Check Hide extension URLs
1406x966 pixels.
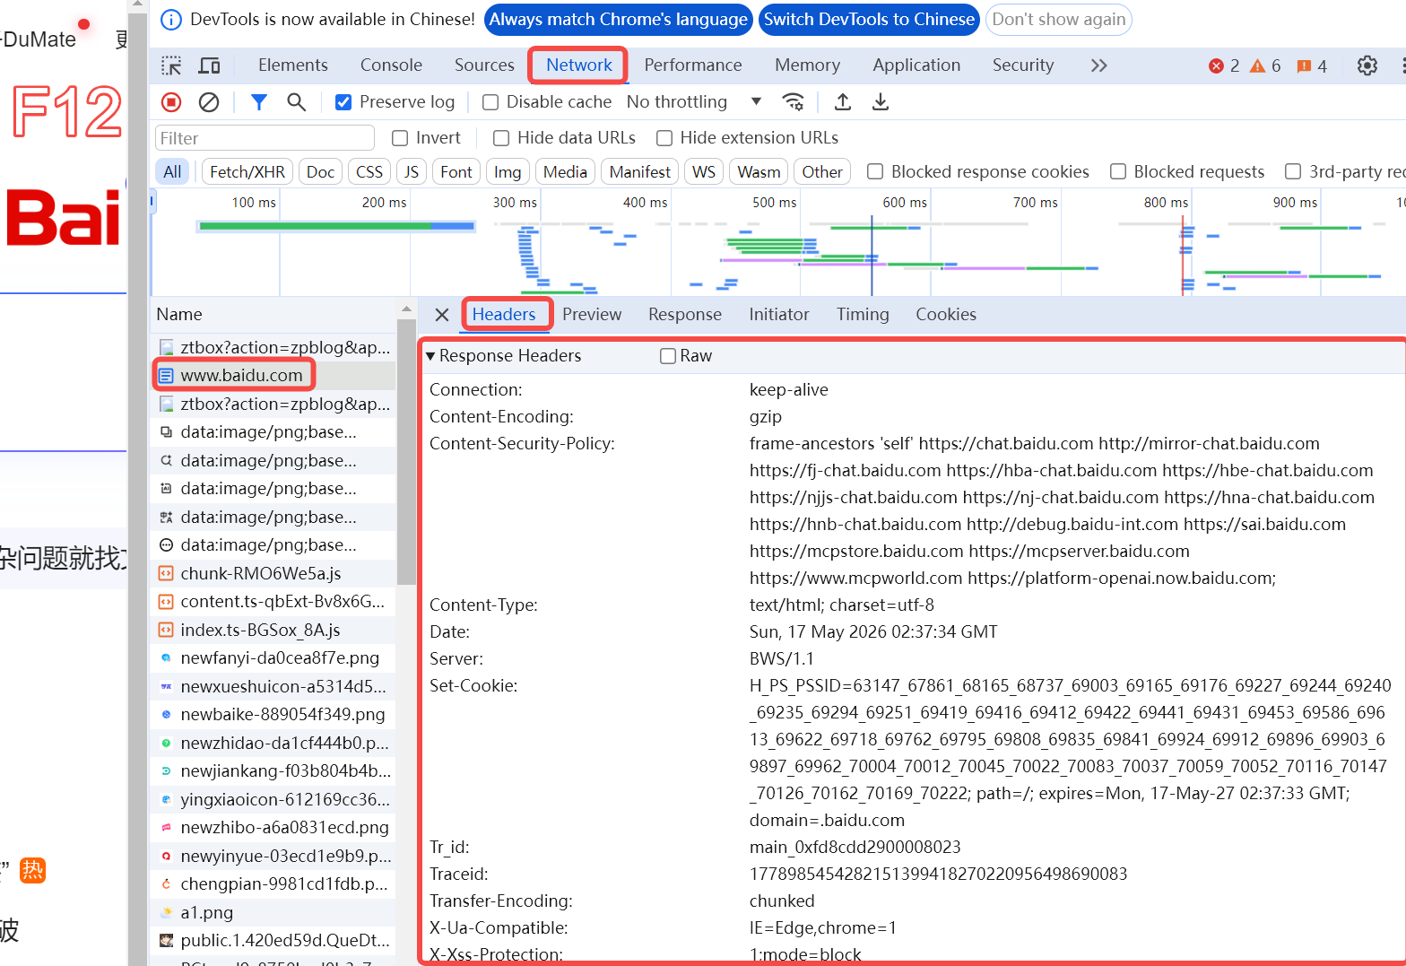point(664,138)
